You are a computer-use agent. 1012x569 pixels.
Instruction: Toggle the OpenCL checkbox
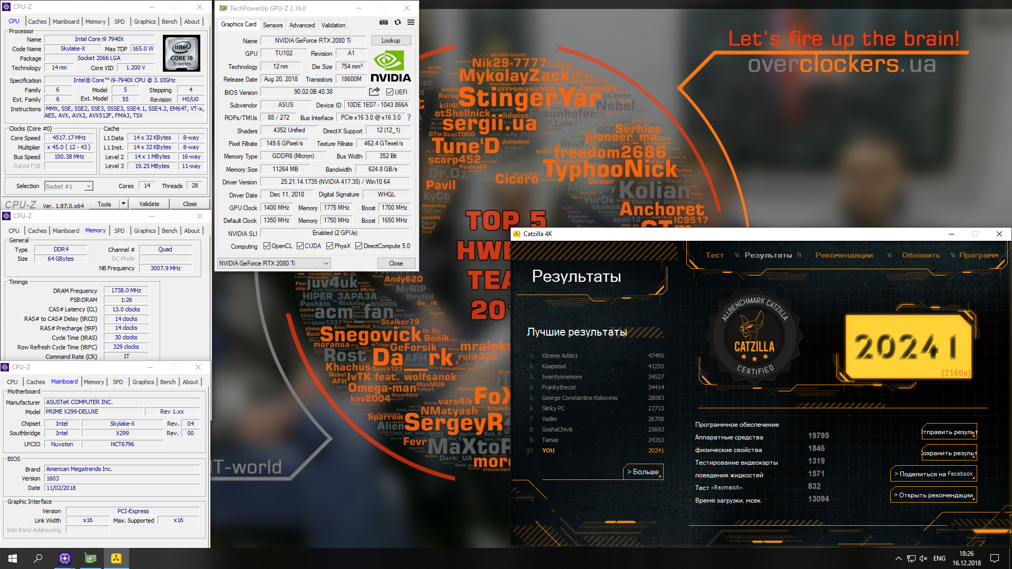pos(267,246)
